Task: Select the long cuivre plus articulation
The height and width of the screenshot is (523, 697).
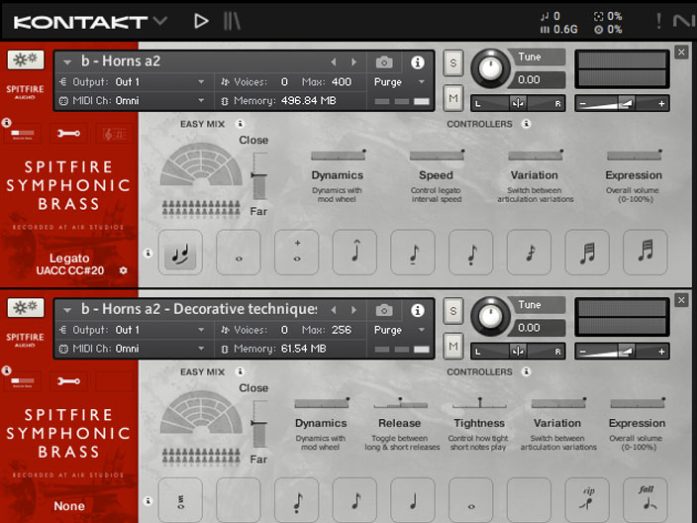Action: click(296, 253)
